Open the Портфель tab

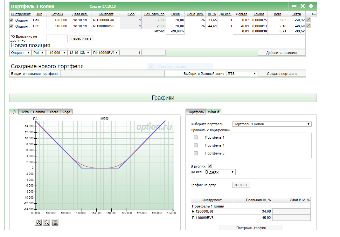[x=196, y=112]
